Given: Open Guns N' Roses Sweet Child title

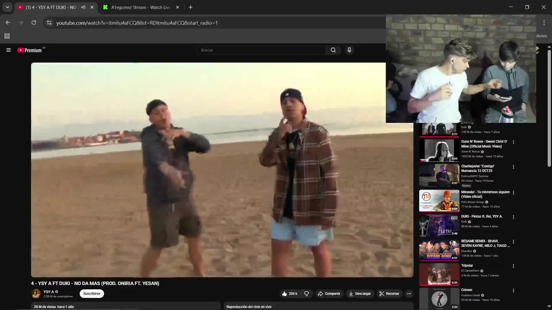Looking at the screenshot, I should pyautogui.click(x=484, y=144).
